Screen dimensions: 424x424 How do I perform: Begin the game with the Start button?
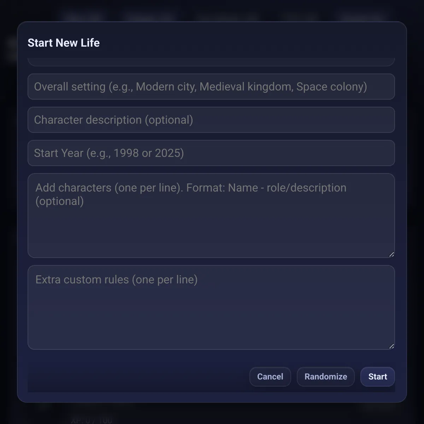click(x=377, y=377)
